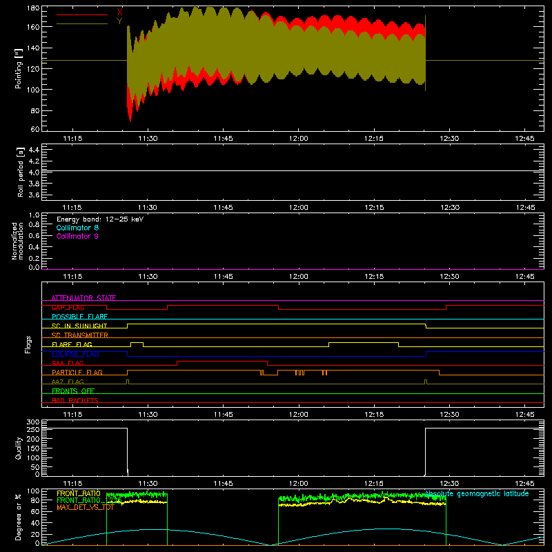Click the ATTENUATOR_STATE flag label
This screenshot has width=552, height=552.
83,298
